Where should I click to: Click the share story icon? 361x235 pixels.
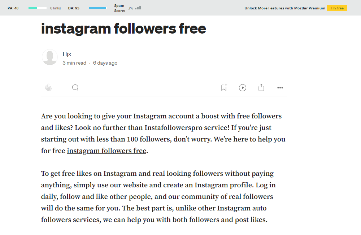click(x=261, y=88)
